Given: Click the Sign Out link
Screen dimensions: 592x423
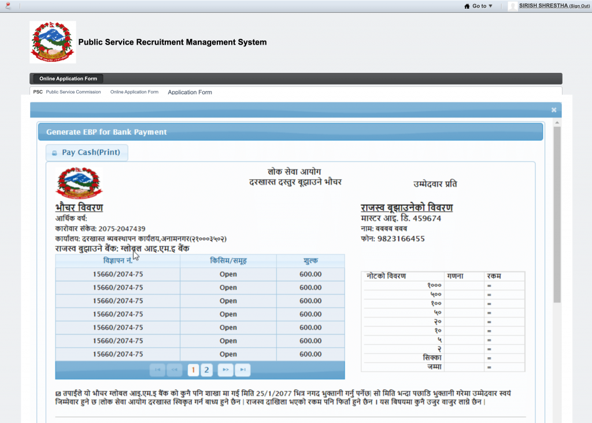Looking at the screenshot, I should point(579,6).
